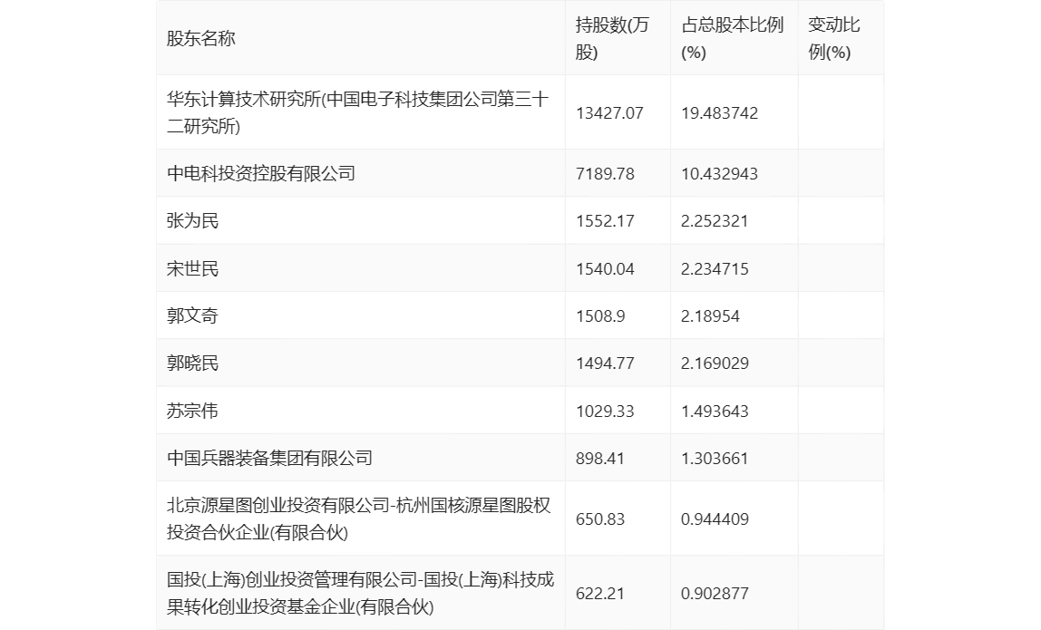
Task: Select shareholding value 1508.9
Action: point(600,316)
